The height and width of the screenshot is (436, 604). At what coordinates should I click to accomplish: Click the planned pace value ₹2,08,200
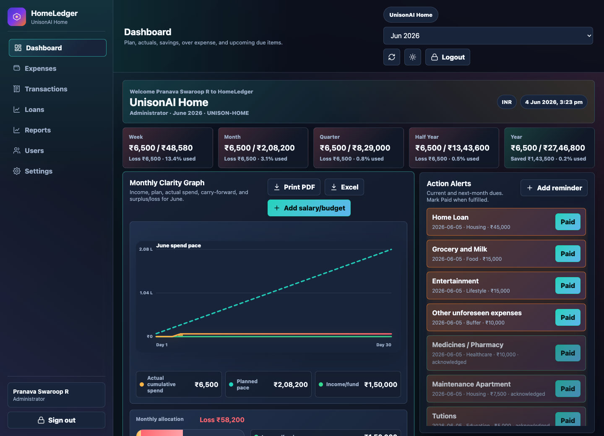point(291,384)
